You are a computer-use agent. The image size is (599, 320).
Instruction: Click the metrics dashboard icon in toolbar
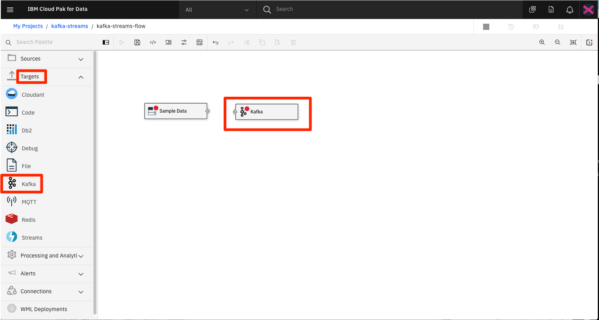[x=200, y=42]
